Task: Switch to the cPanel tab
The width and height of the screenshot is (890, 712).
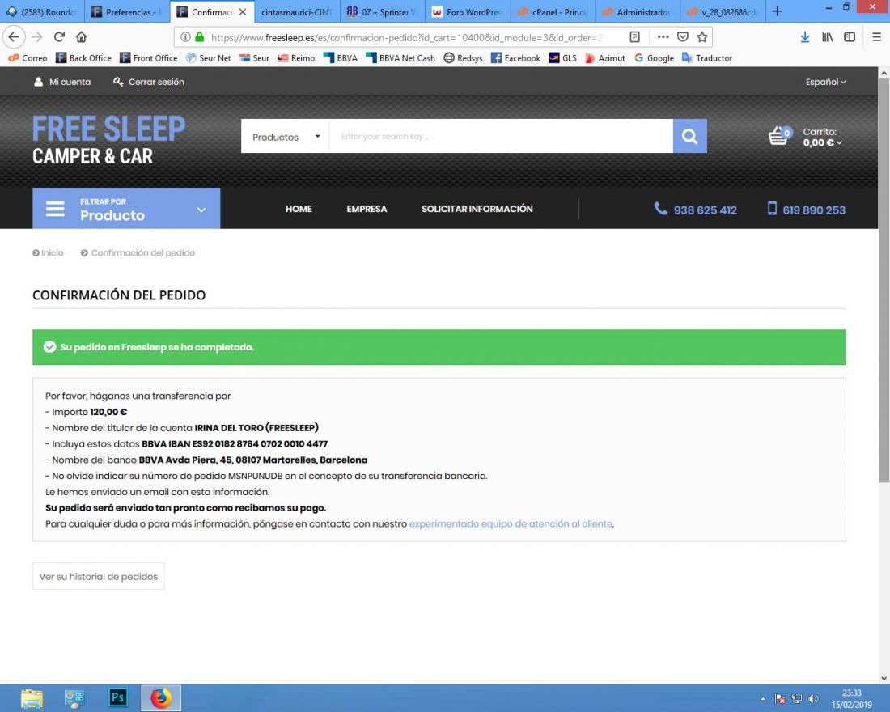Action: tap(553, 12)
